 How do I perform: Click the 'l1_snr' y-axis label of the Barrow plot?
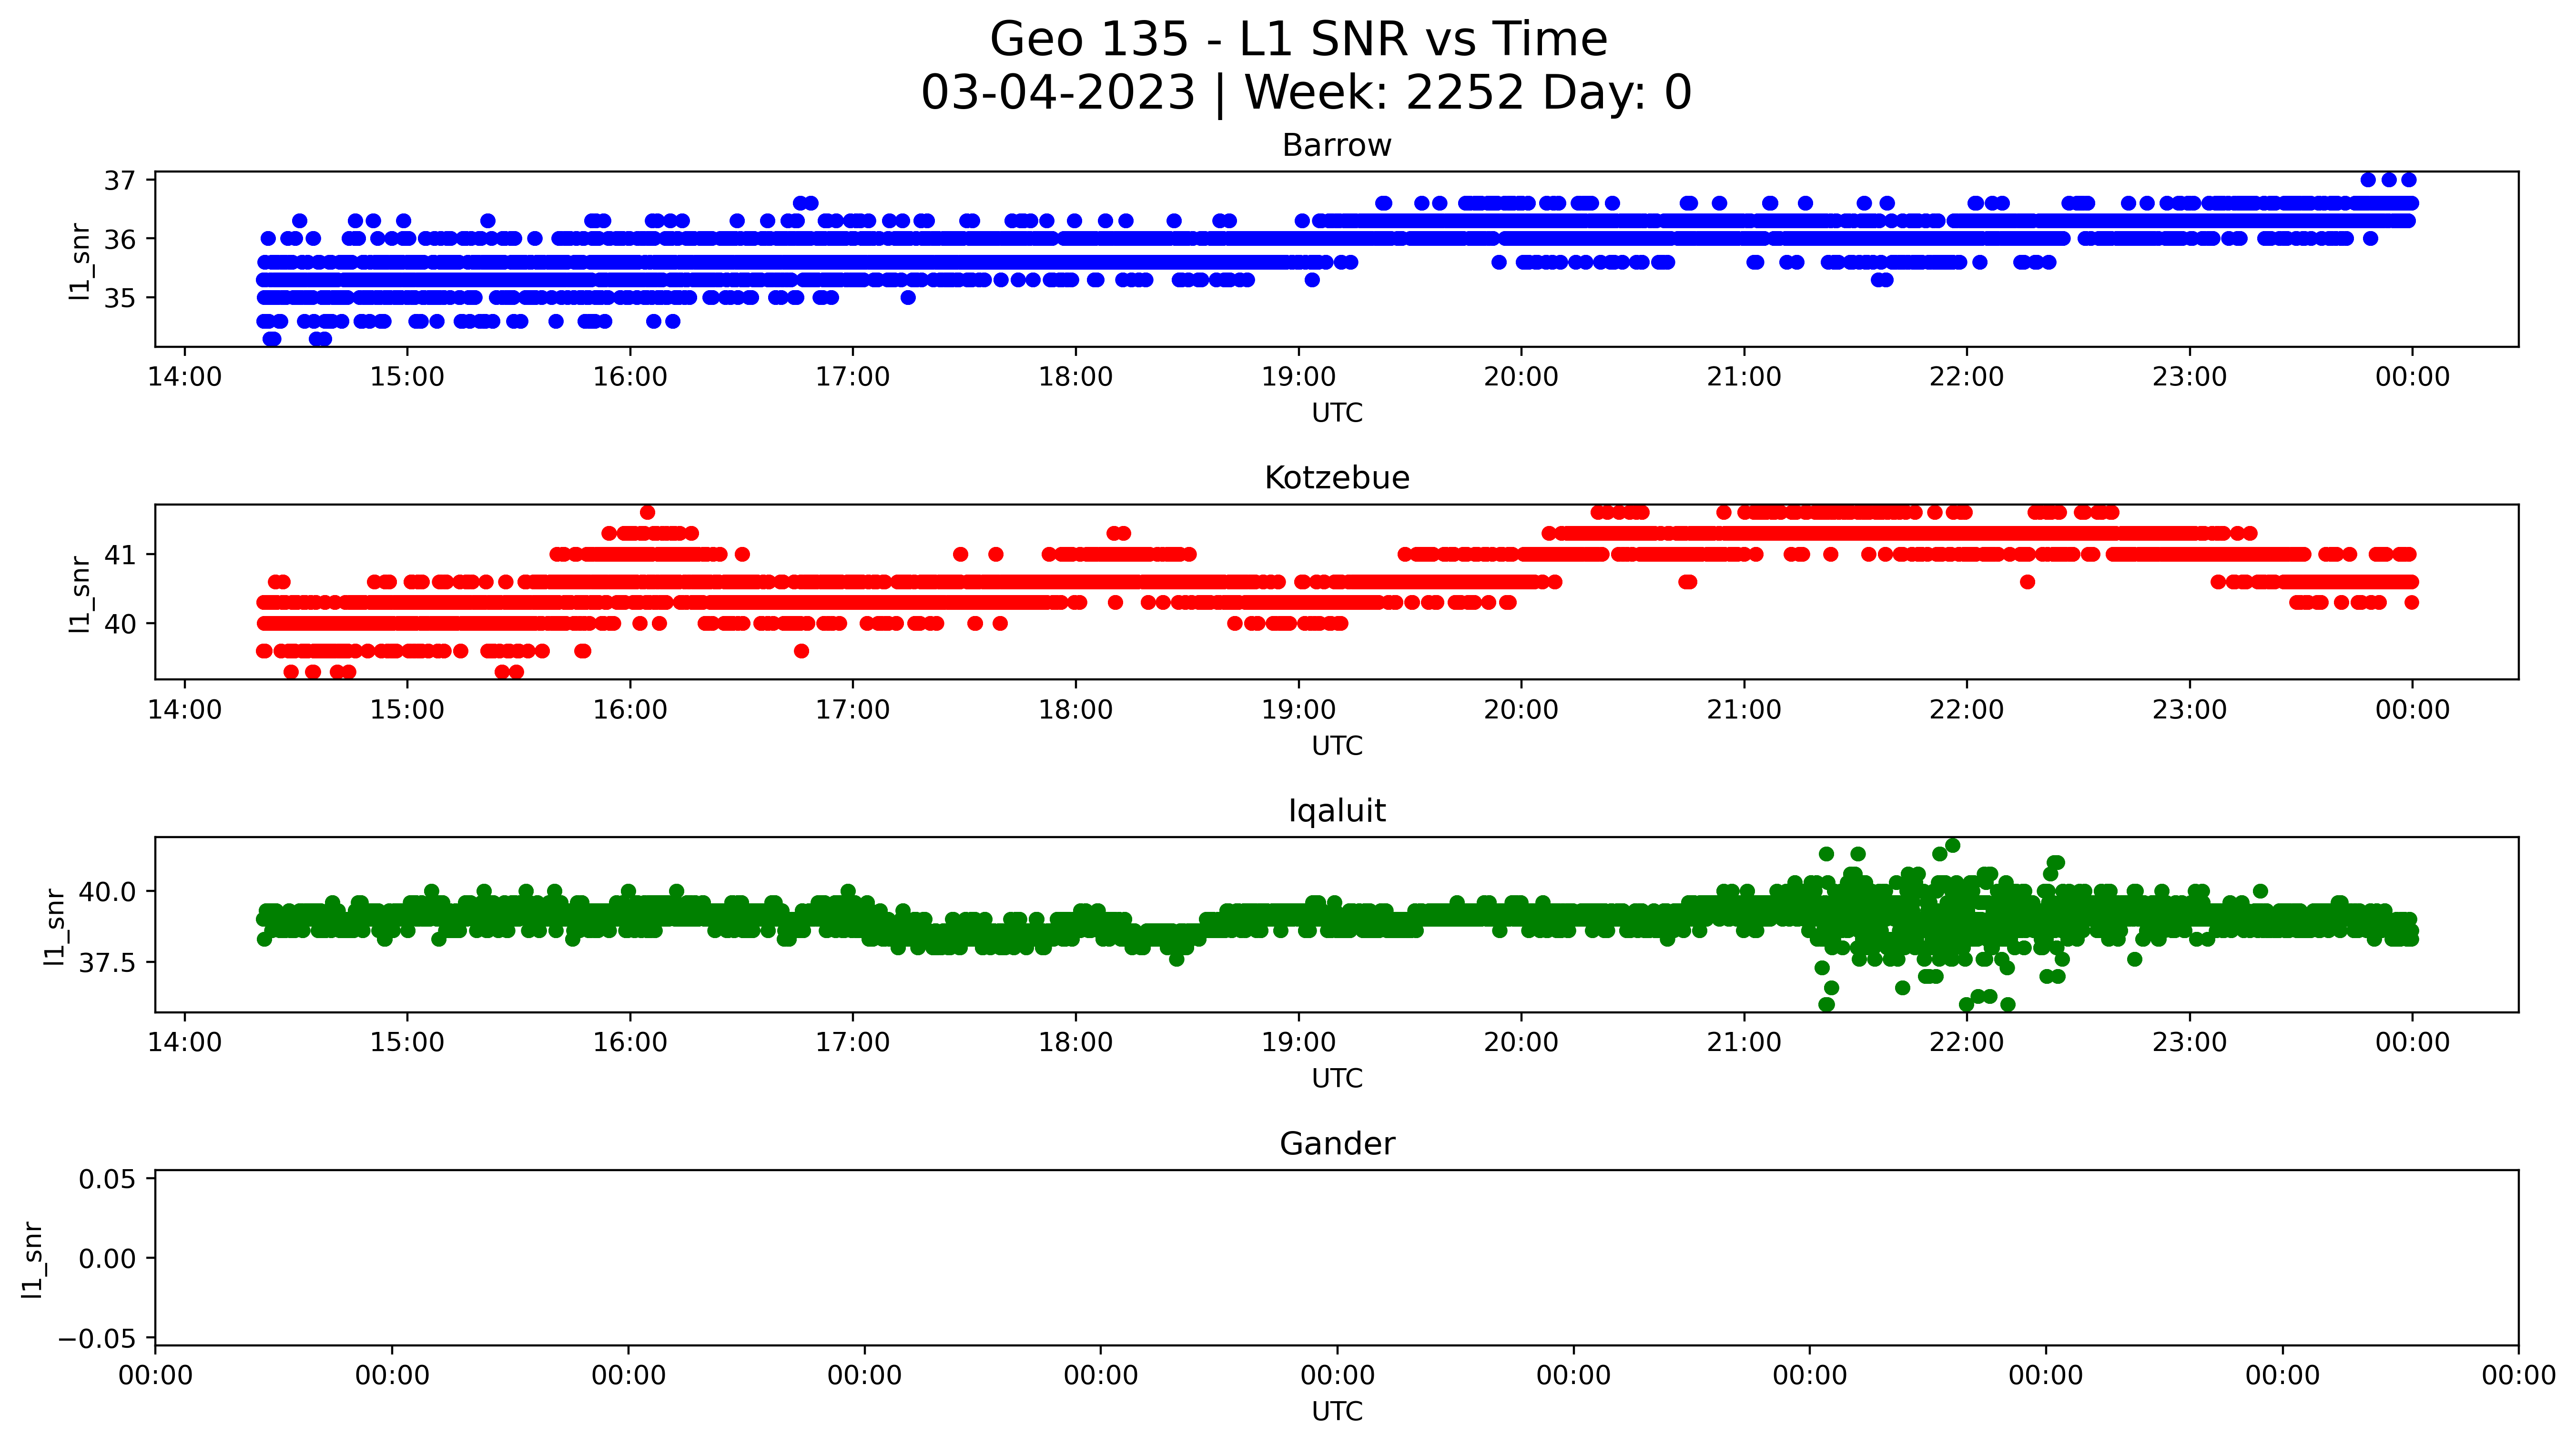[80, 262]
